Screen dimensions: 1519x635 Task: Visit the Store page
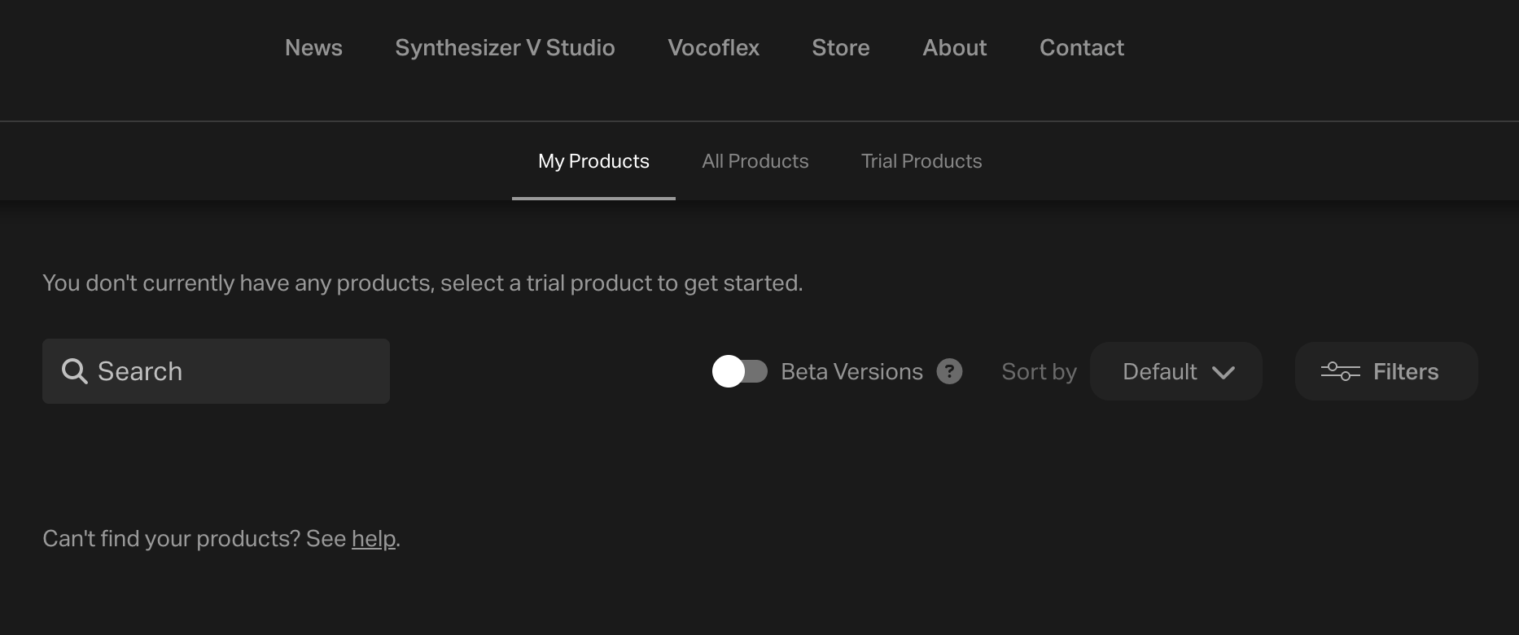(x=841, y=48)
